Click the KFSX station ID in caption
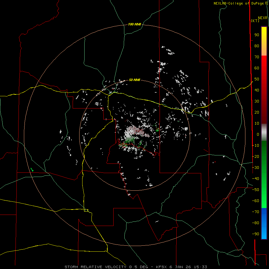Screen dimensions: 269x269 tap(162, 267)
